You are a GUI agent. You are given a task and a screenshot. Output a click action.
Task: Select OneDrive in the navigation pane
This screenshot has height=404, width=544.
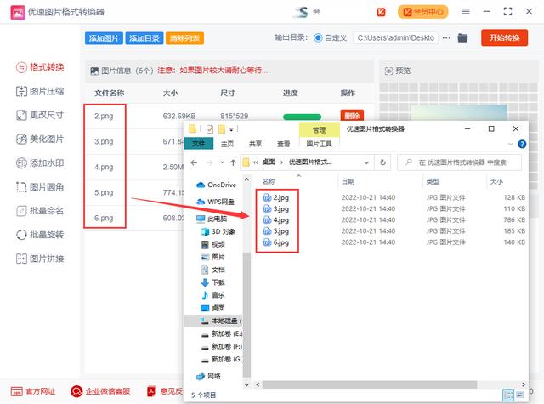tap(216, 185)
